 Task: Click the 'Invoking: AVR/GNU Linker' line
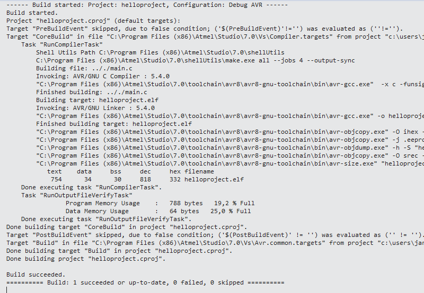pos(95,108)
